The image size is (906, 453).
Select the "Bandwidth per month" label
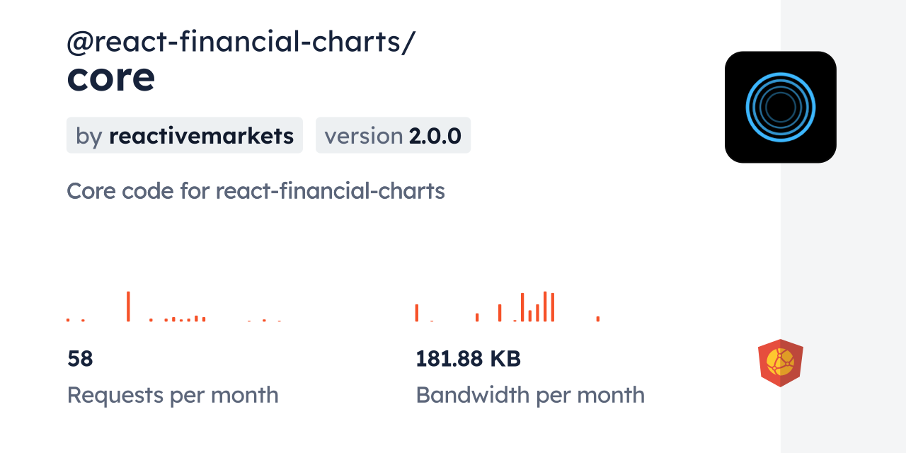coord(530,395)
